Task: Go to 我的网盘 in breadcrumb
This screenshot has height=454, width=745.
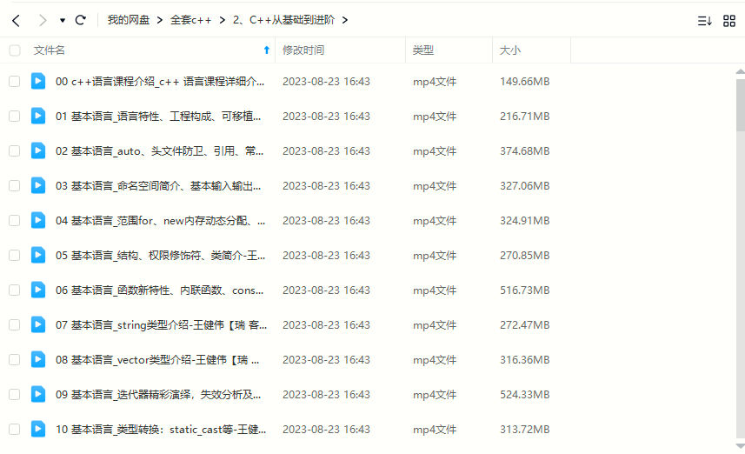Action: pyautogui.click(x=128, y=20)
